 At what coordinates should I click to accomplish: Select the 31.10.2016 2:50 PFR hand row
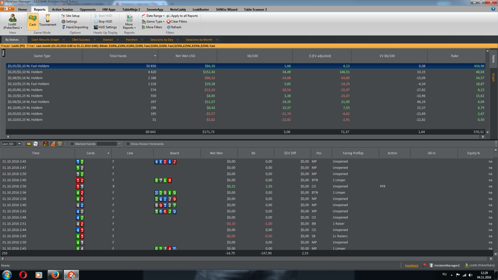[247, 186]
